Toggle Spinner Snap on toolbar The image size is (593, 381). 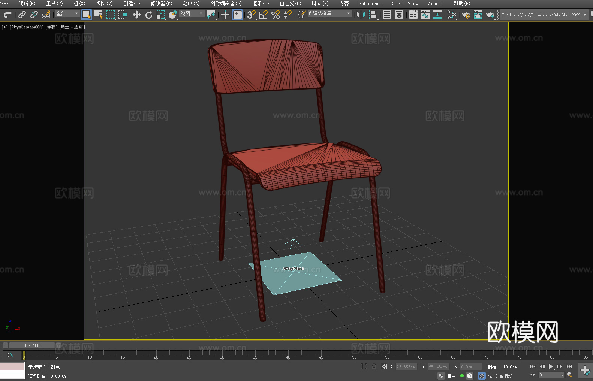288,15
